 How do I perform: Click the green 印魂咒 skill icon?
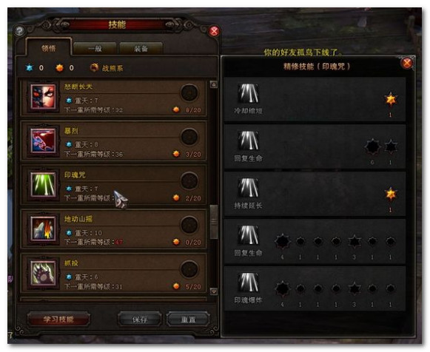pyautogui.click(x=44, y=185)
